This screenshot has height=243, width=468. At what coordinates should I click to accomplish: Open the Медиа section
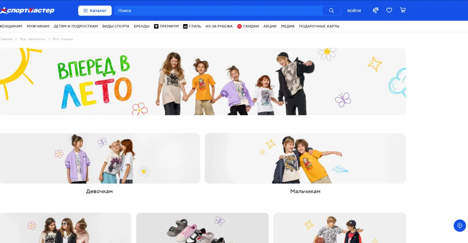(x=288, y=26)
